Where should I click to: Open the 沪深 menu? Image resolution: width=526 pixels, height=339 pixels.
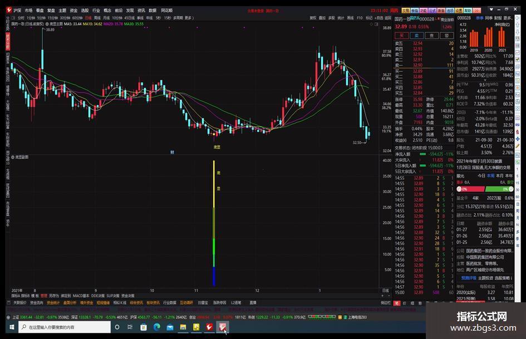coord(17,11)
